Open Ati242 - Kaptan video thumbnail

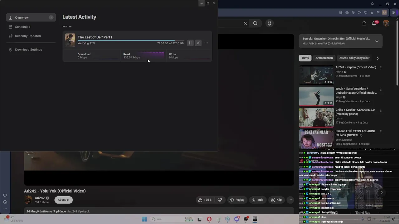click(316, 75)
